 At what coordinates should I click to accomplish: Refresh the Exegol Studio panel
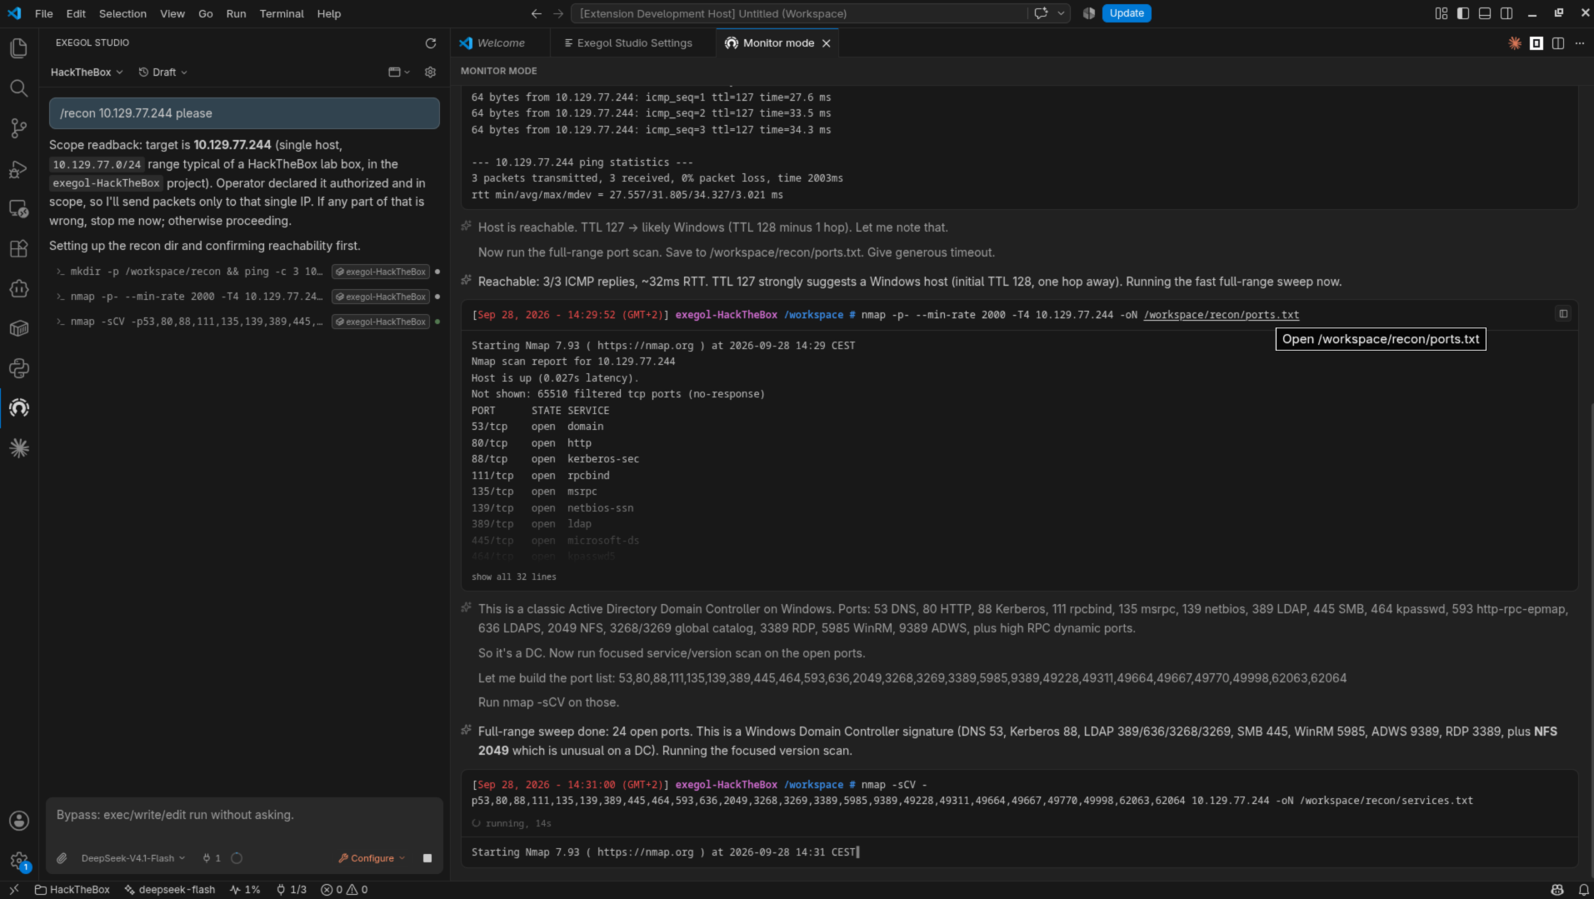point(431,43)
